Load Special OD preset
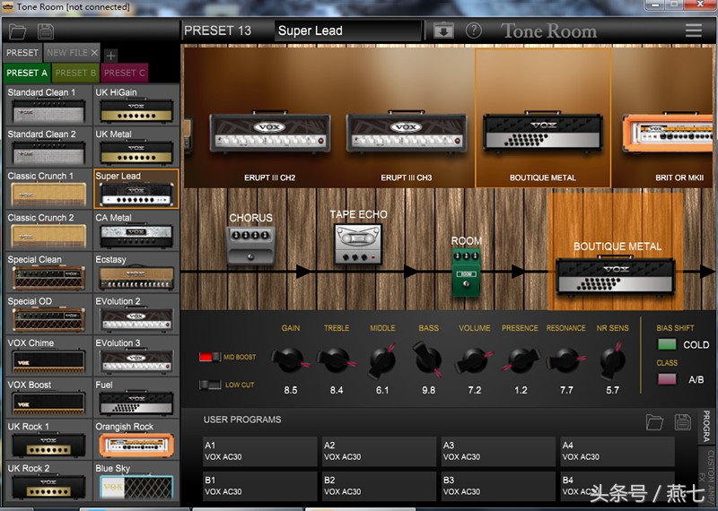 [x=48, y=315]
